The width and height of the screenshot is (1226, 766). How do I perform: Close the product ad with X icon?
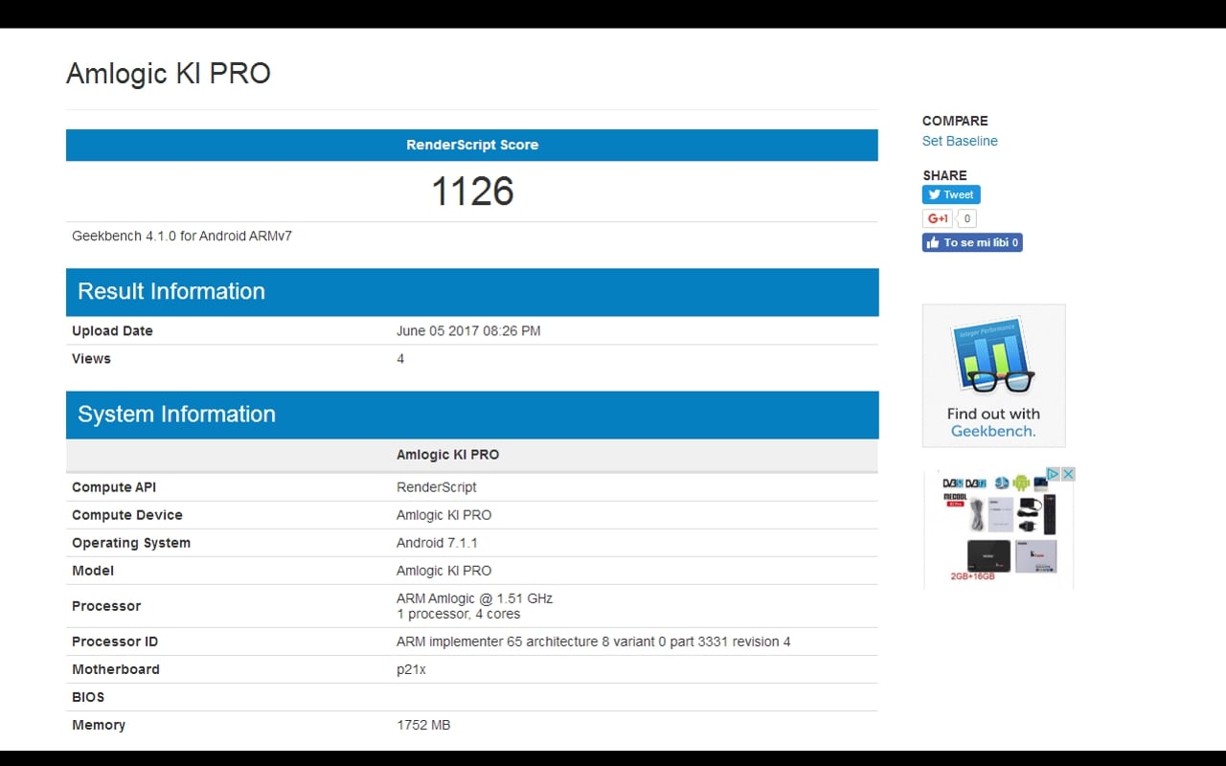point(1068,474)
